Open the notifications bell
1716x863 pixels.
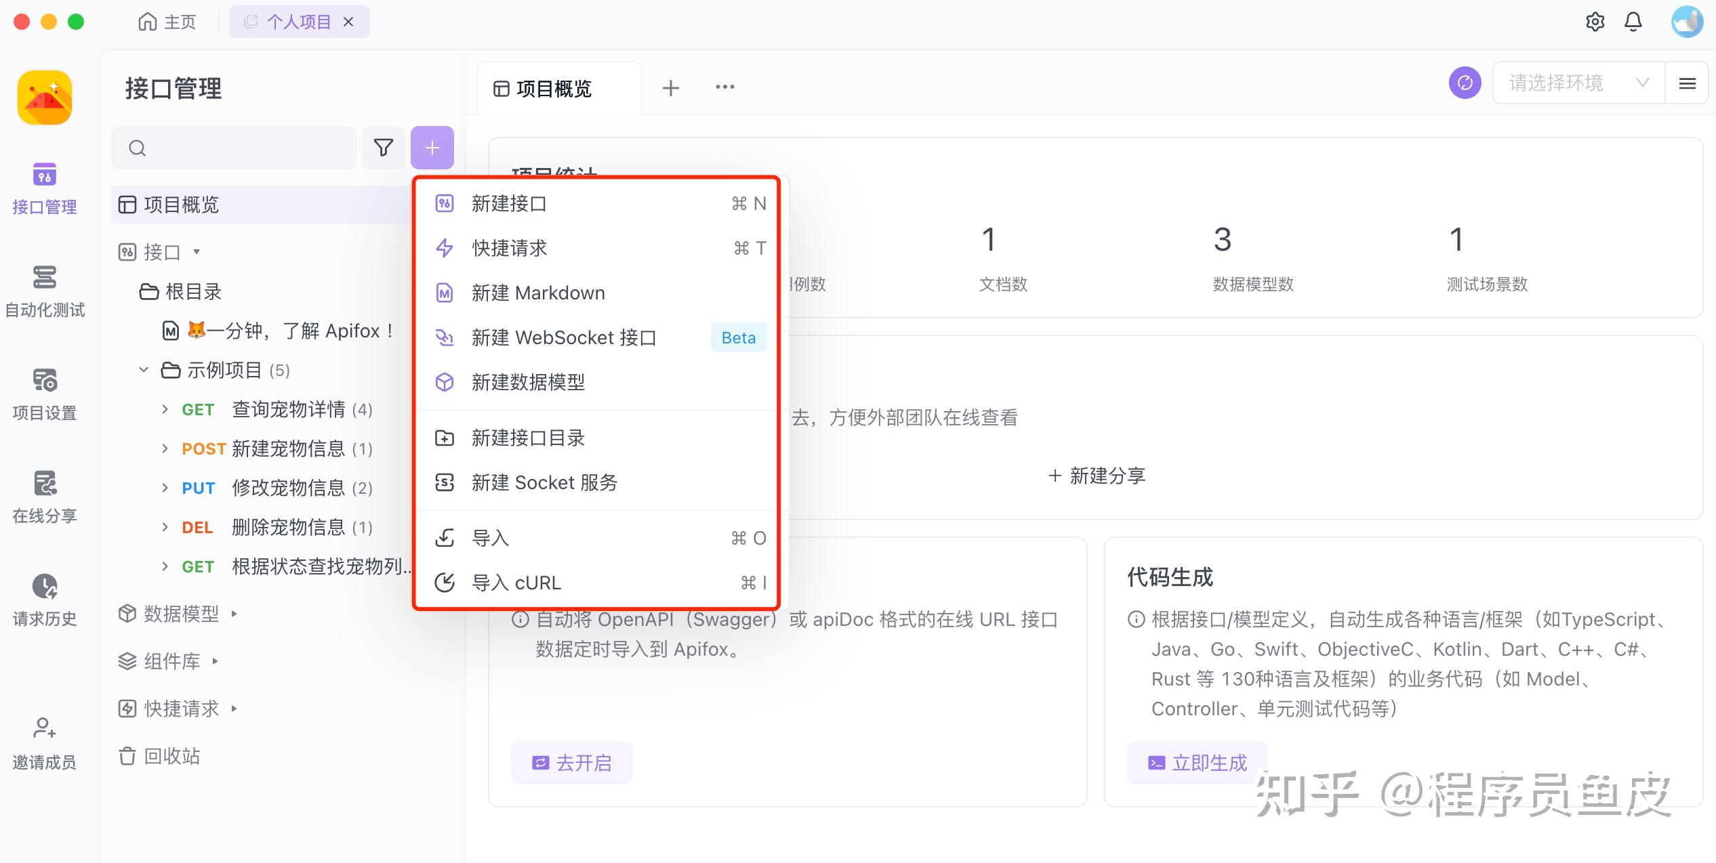(x=1633, y=22)
